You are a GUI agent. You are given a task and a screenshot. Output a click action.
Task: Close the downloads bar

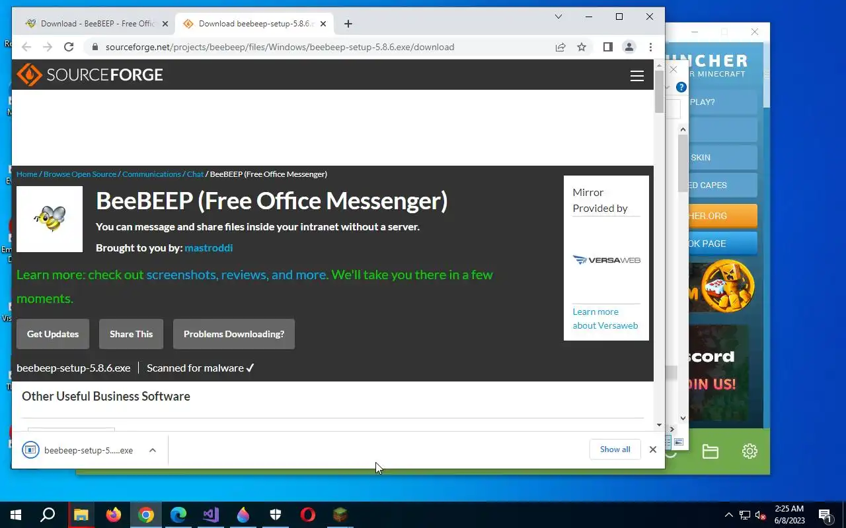point(653,449)
